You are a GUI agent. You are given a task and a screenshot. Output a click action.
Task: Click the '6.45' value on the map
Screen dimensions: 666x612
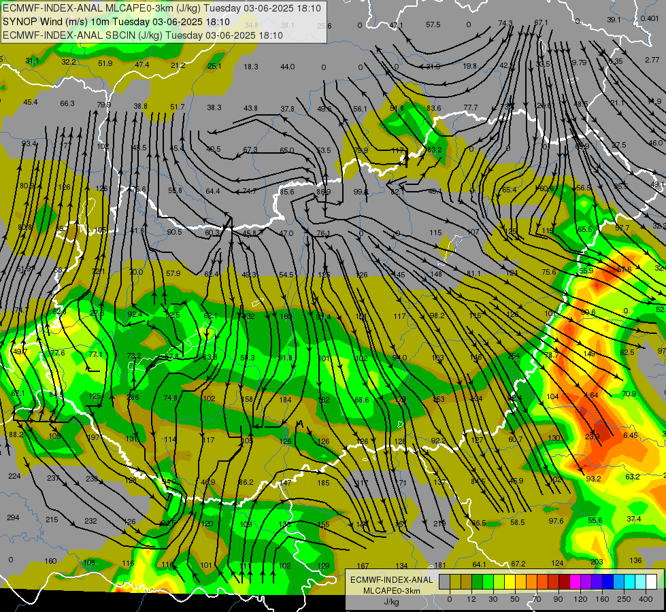point(631,435)
